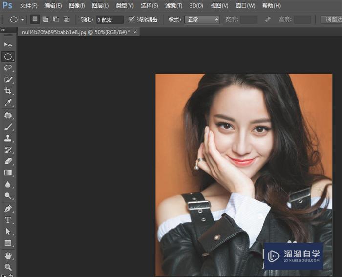Open the 类型(Y) menu
This screenshot has height=277, width=342.
coord(125,6)
